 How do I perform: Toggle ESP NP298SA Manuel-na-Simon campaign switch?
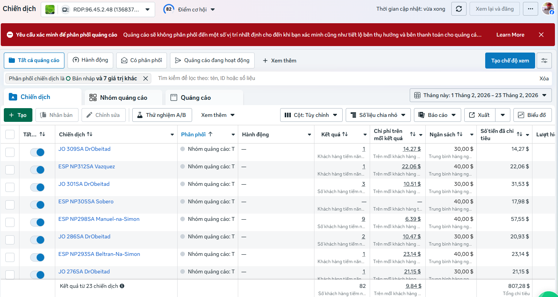coord(37,222)
